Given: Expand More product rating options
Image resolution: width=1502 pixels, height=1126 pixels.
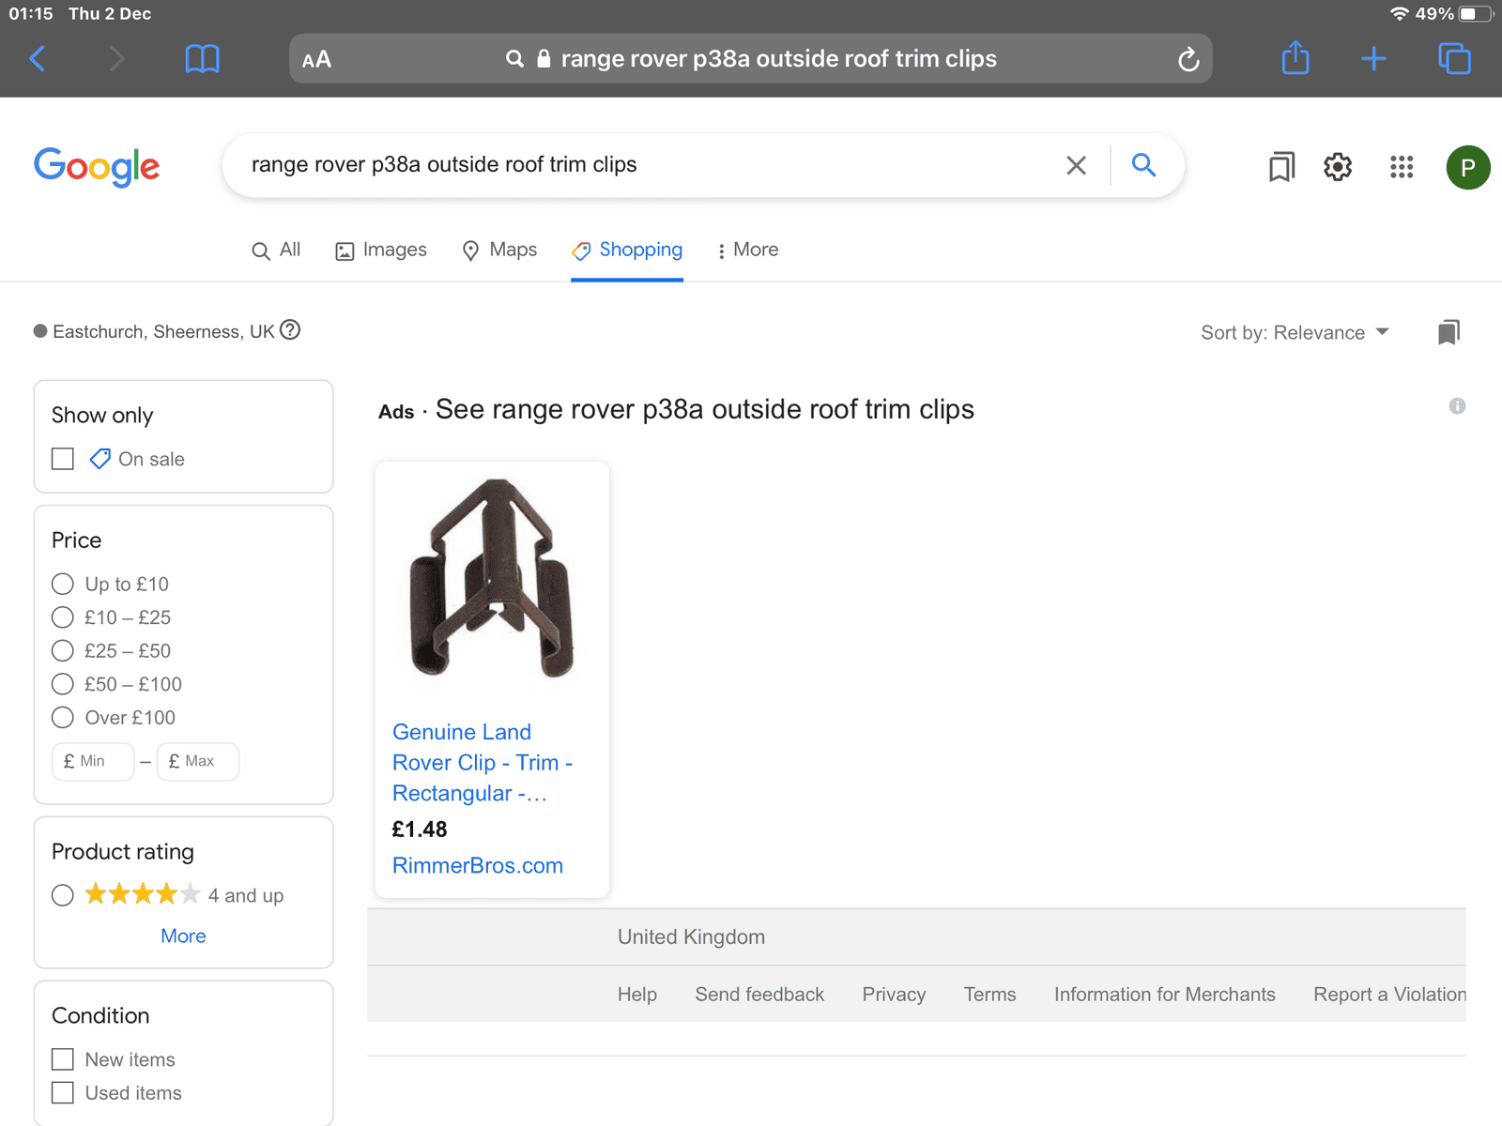Looking at the screenshot, I should pos(183,936).
